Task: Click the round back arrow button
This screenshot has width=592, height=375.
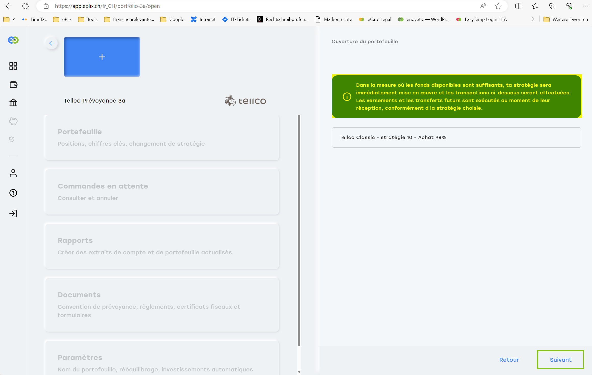Action: coord(52,43)
